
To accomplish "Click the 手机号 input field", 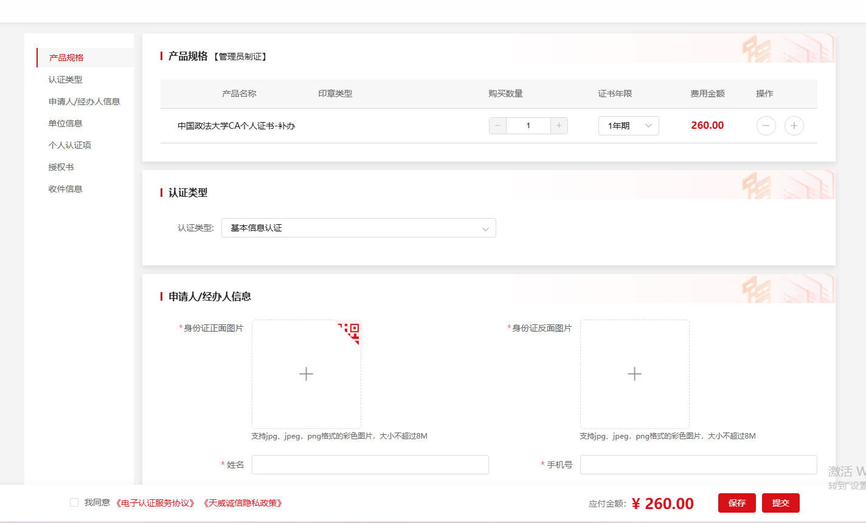I will (698, 465).
